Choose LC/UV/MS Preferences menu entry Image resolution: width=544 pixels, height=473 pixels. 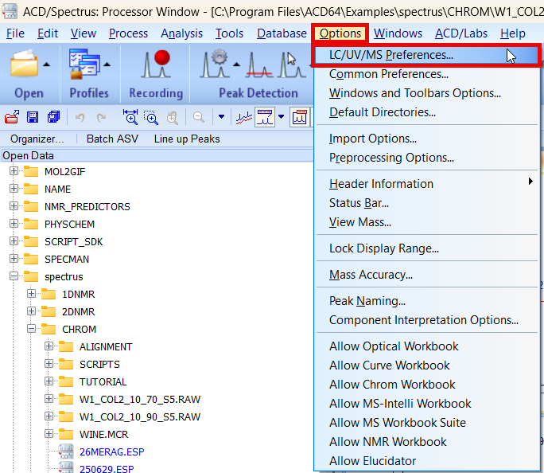click(x=426, y=55)
